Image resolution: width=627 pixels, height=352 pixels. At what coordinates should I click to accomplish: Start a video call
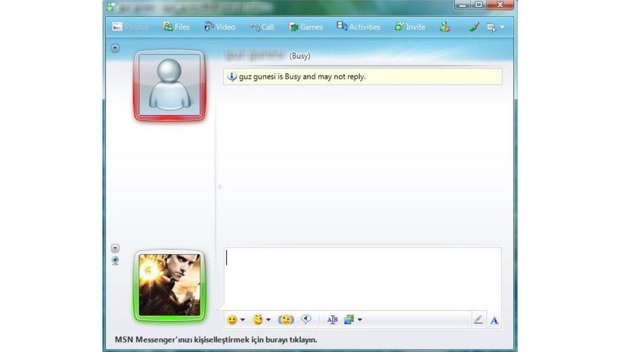(219, 27)
